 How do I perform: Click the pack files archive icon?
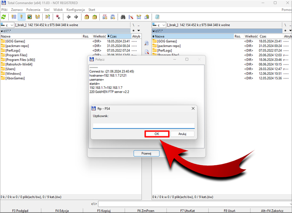point(87,17)
